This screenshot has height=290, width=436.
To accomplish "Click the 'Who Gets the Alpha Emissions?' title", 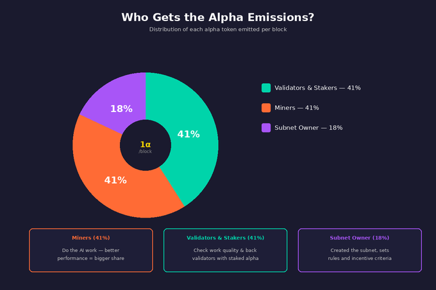I will tap(218, 17).
